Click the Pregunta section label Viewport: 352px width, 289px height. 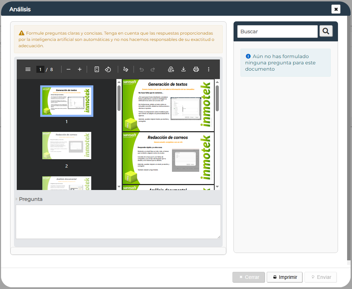click(31, 199)
